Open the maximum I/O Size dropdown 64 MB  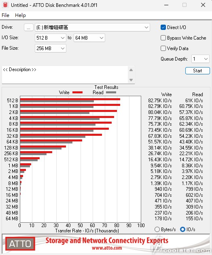click(x=89, y=38)
